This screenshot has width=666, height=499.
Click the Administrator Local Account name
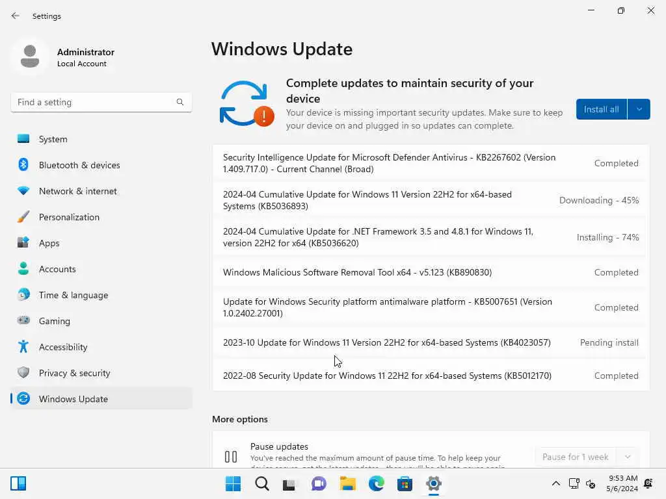(x=86, y=57)
